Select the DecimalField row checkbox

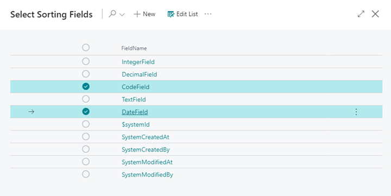coord(86,74)
